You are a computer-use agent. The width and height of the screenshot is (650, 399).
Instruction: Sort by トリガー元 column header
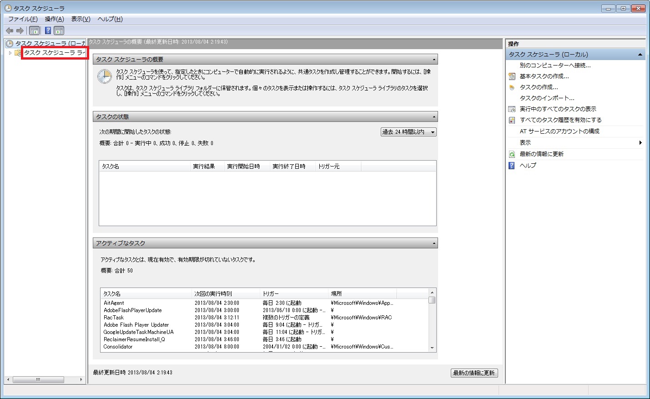point(338,167)
